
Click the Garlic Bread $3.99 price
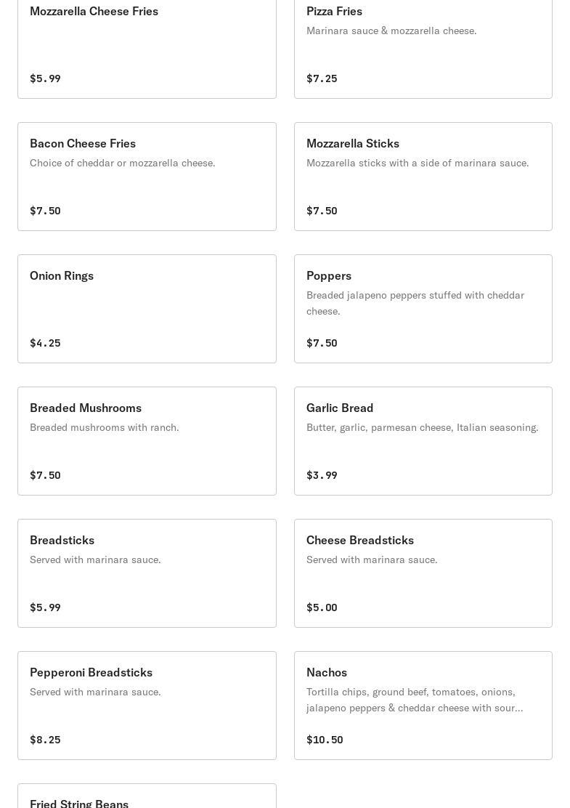(322, 475)
